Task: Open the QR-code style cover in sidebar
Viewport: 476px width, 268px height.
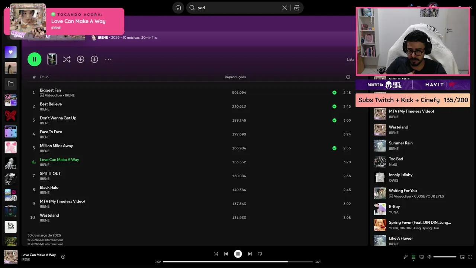Action: pyautogui.click(x=10, y=227)
